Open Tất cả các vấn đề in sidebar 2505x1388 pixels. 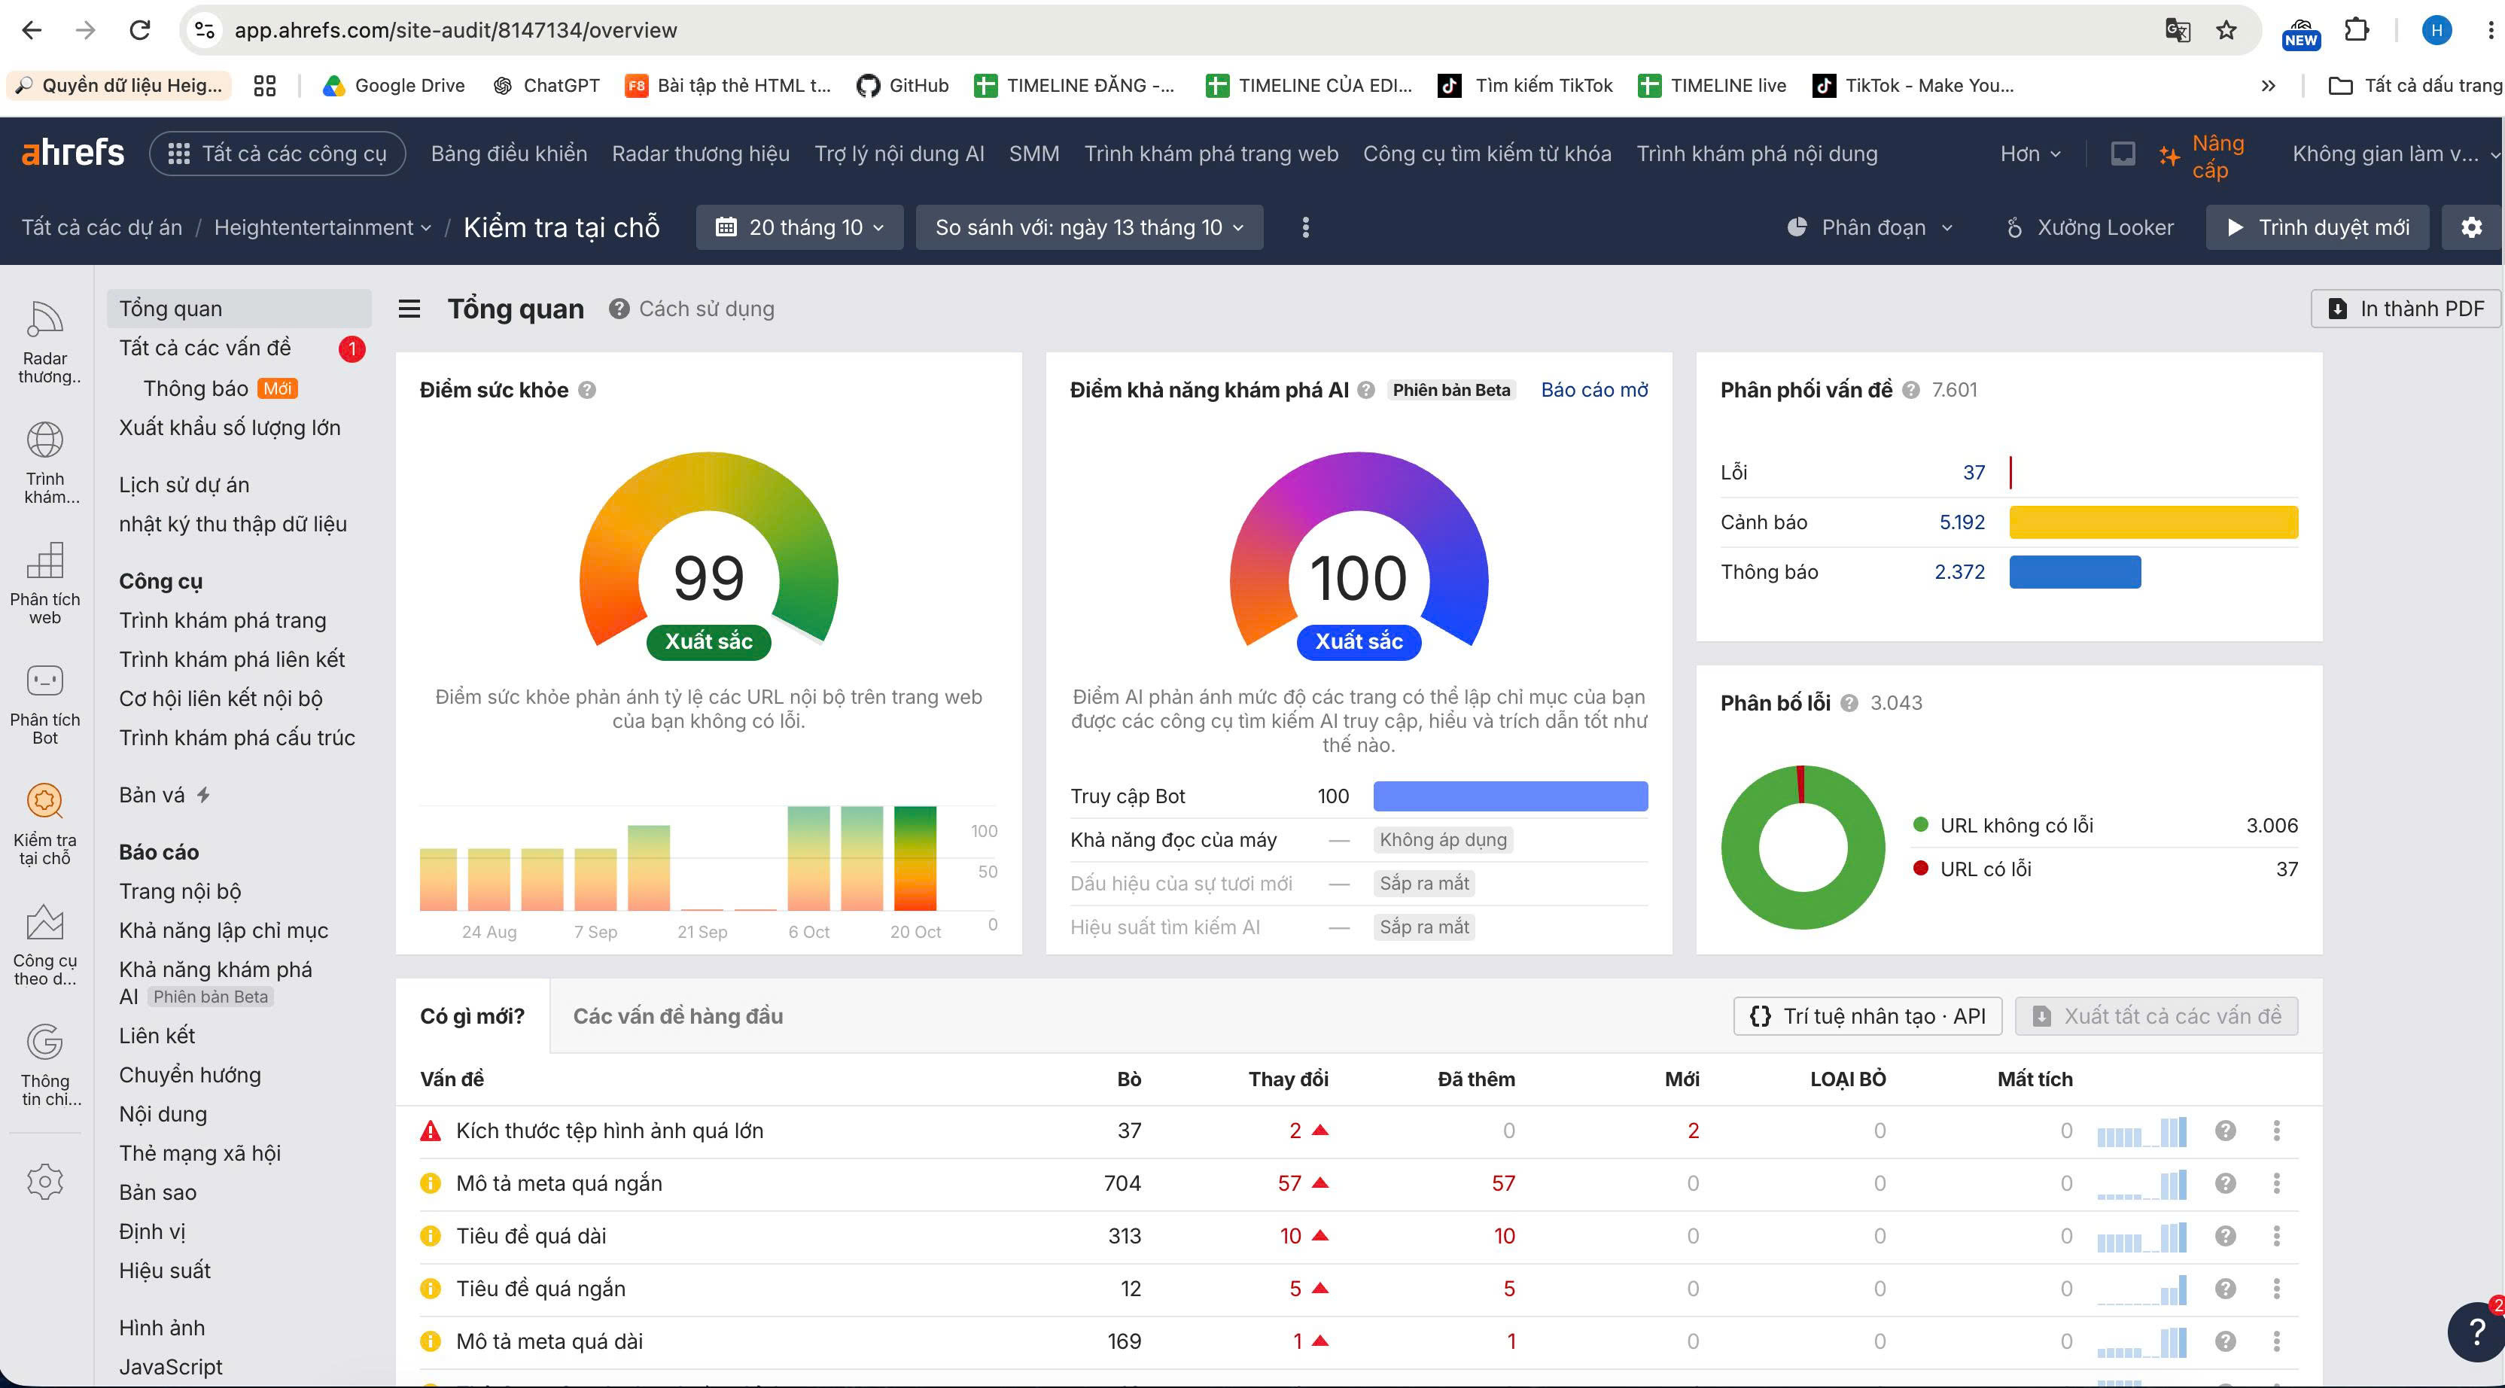click(205, 349)
